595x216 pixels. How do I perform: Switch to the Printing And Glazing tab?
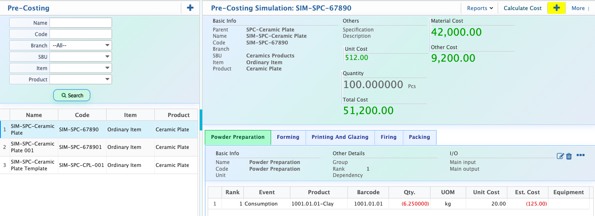pos(340,137)
